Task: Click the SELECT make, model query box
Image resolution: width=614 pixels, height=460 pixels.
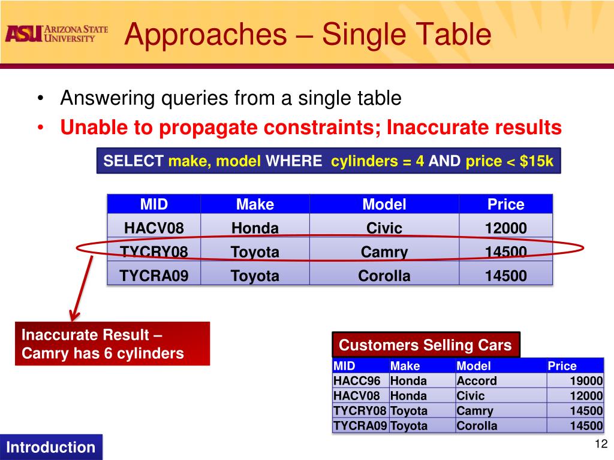Action: [x=329, y=161]
